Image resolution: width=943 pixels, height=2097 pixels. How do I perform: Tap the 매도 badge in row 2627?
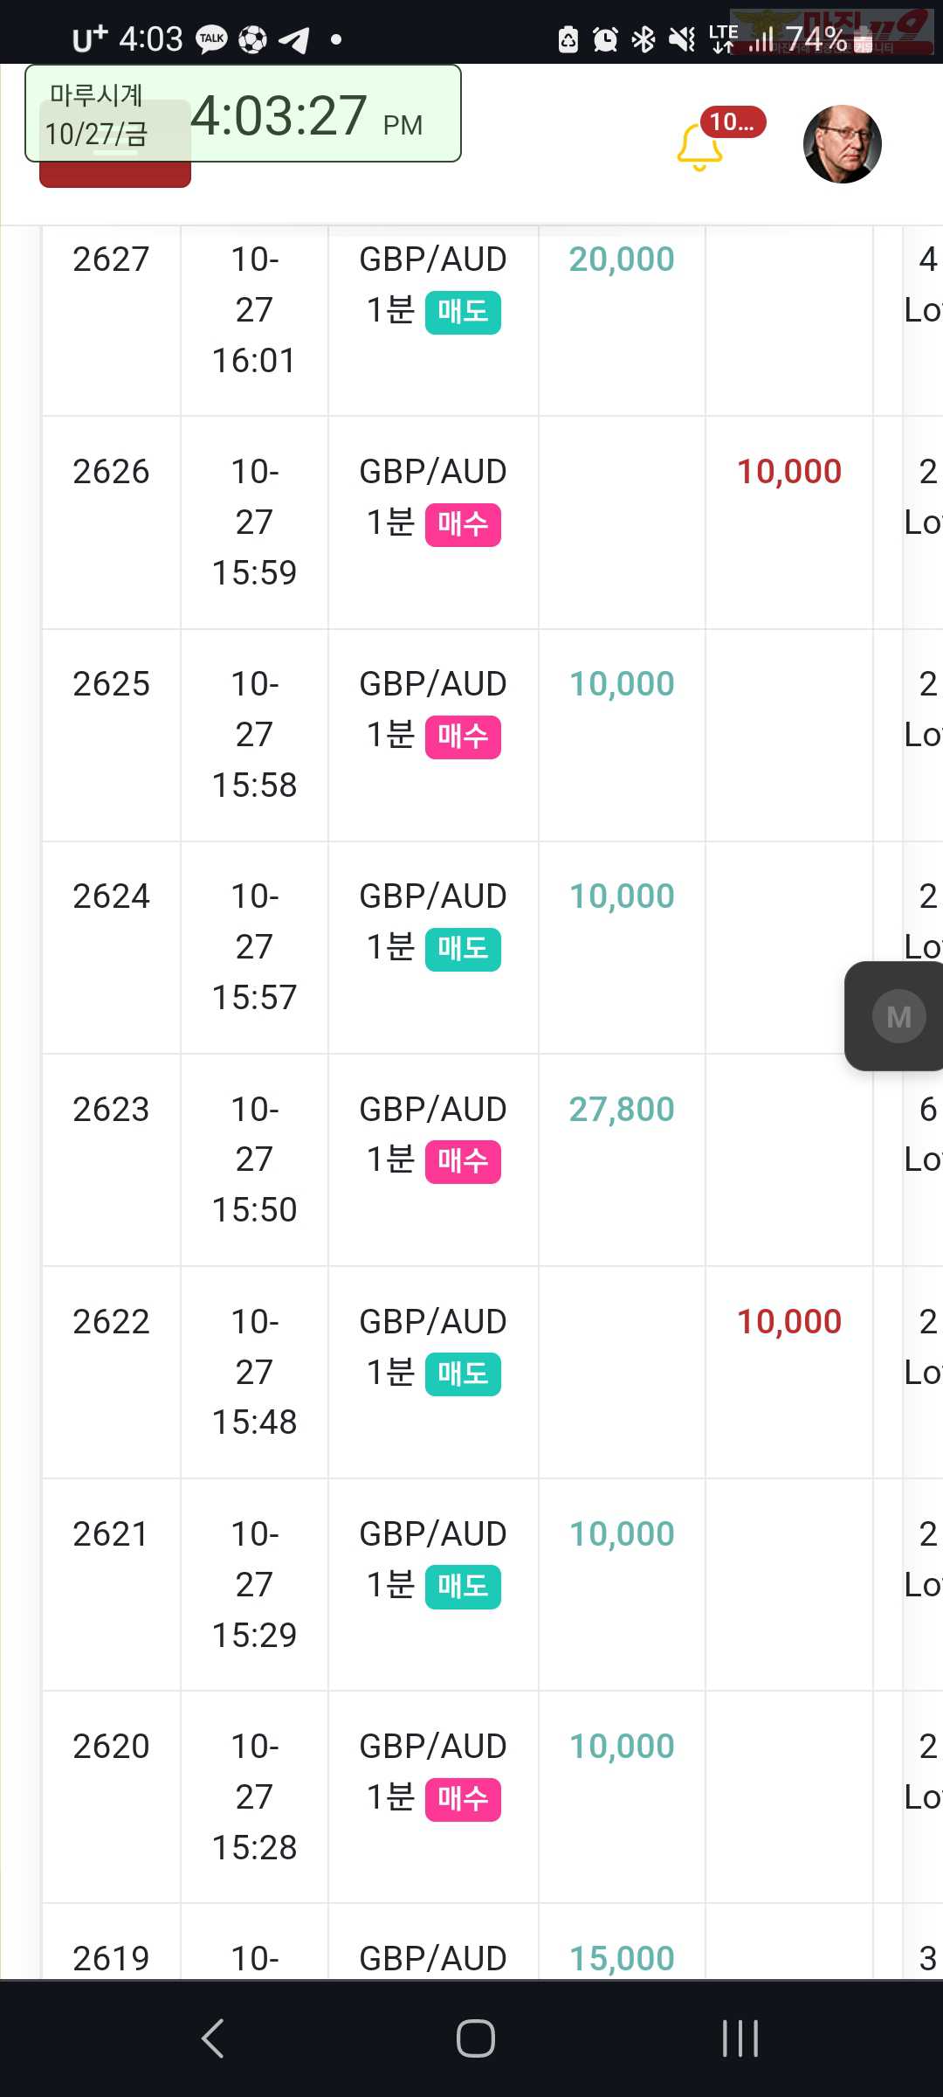(463, 312)
